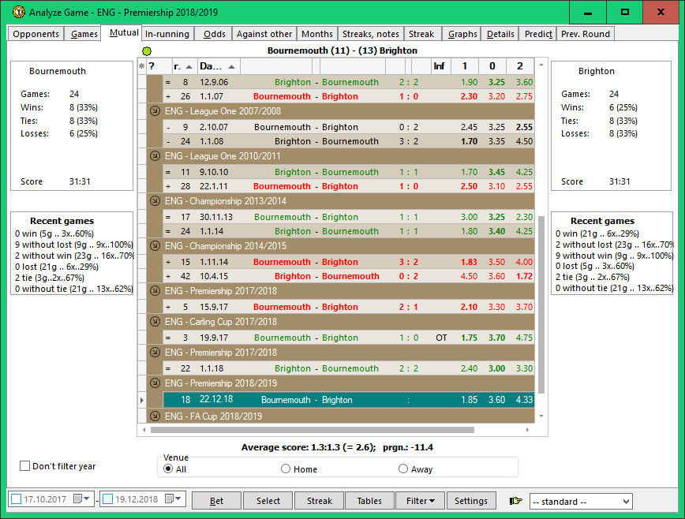The image size is (685, 519).
Task: Collapse the Championship 2013/2014 group arrow
Action: tap(155, 202)
